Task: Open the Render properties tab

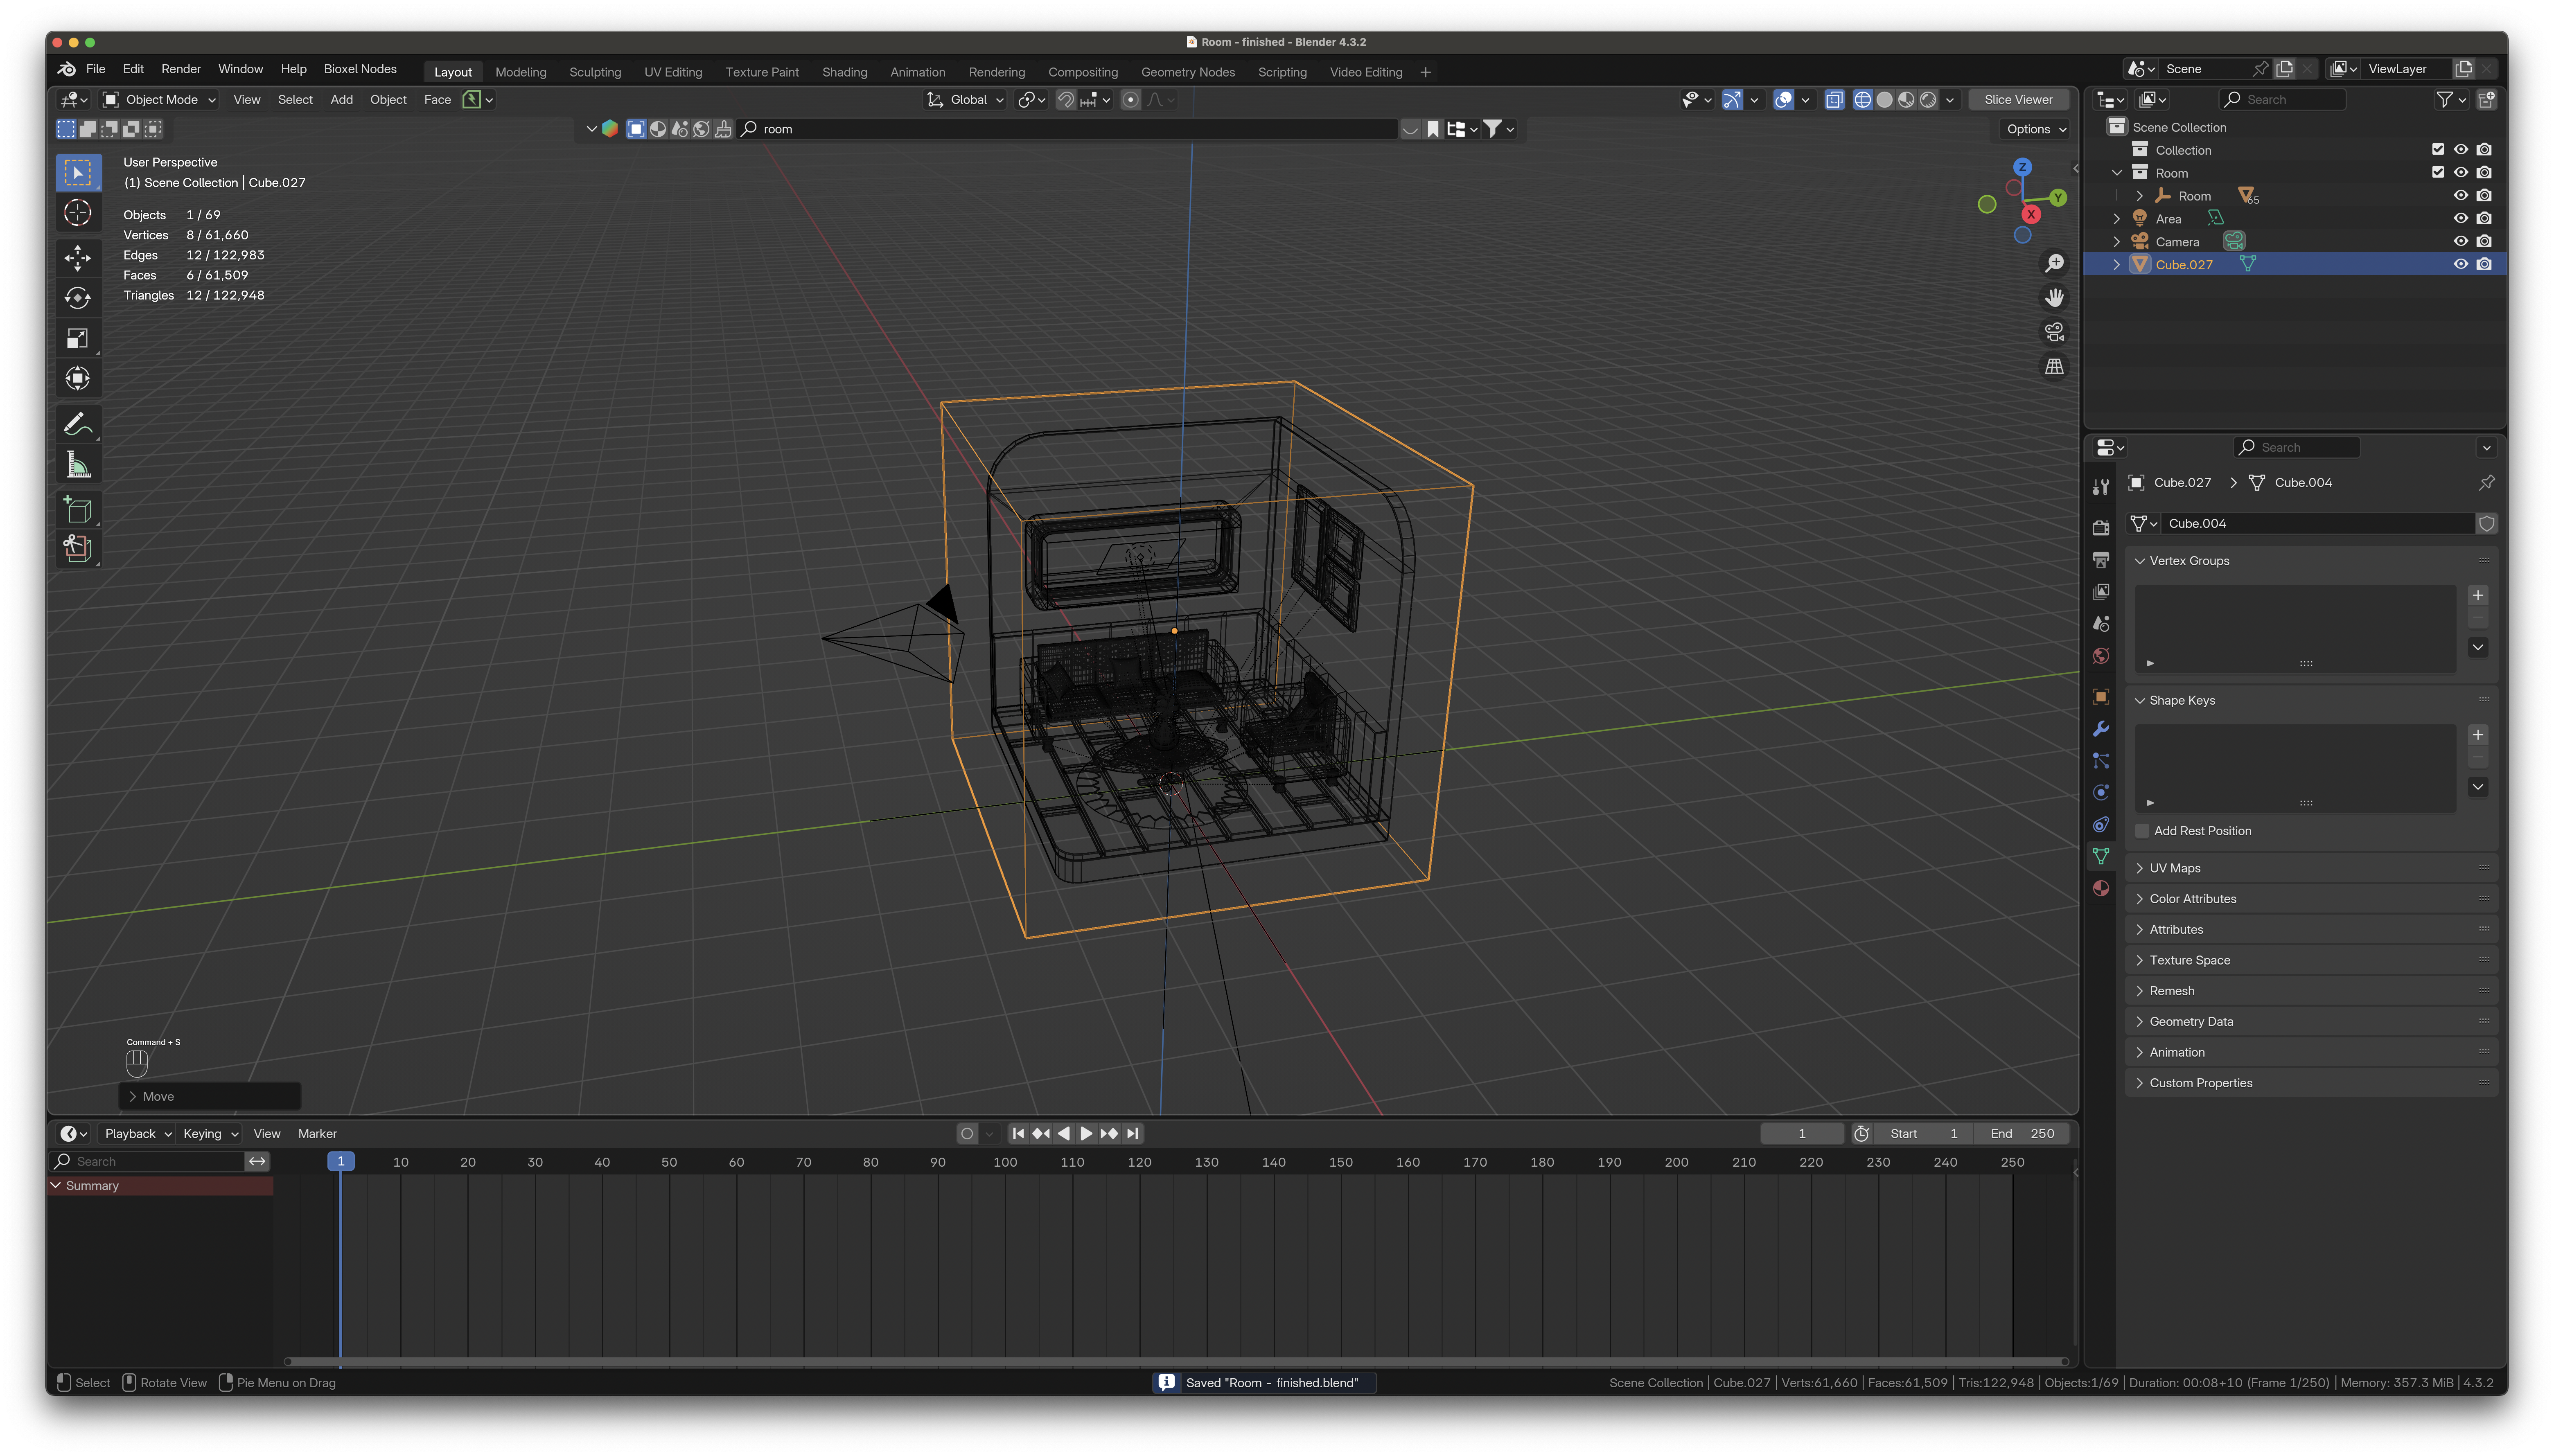Action: click(2101, 527)
